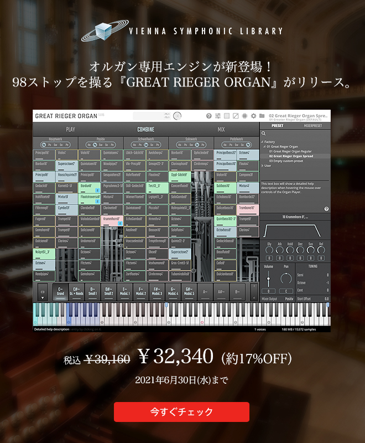Click the search magnifier in preset panel
Screen dimensions: 365x443
[263, 133]
